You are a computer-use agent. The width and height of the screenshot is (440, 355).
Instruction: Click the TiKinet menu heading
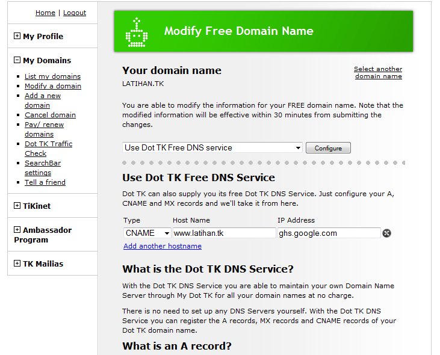click(x=37, y=206)
